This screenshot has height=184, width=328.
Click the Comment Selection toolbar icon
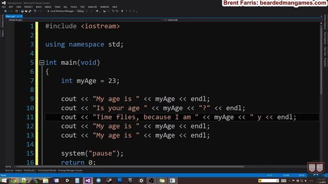113,11
